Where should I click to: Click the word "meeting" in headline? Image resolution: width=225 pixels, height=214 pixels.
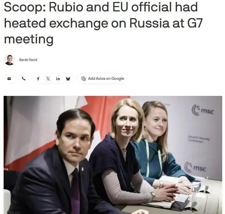tap(29, 39)
